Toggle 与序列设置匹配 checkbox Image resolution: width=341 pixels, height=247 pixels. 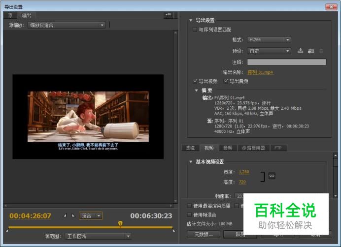195,30
